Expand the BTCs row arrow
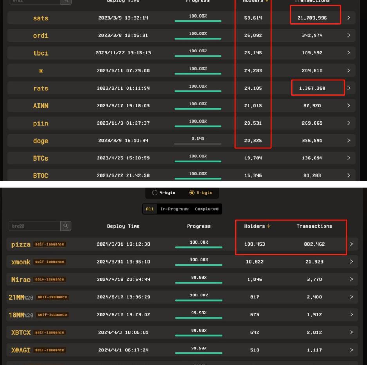The image size is (367, 365). pyautogui.click(x=349, y=158)
